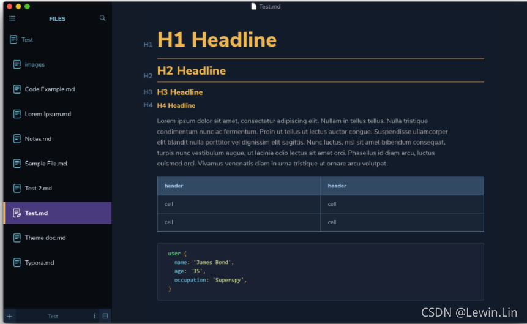This screenshot has height=324, width=527.
Task: Click the H3 Headline text
Action: pos(180,92)
